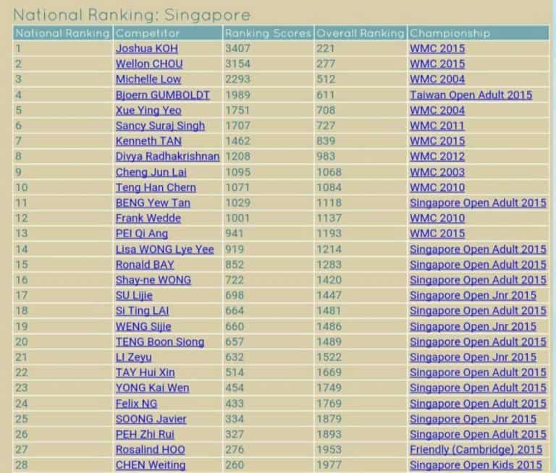Open Bjoern GUMBOLDT profile
Viewport: 556px width, 473px height.
[162, 95]
